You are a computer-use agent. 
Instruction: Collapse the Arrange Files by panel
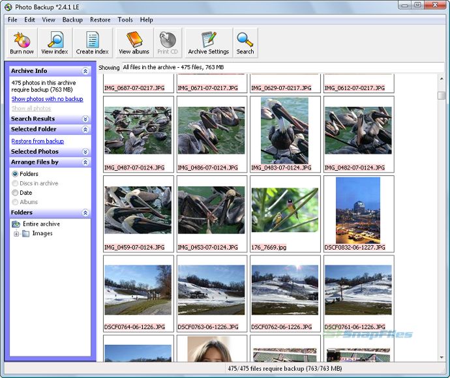click(85, 163)
